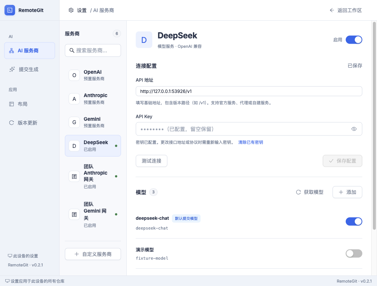This screenshot has height=286, width=377.
Task: Click the refresh icon next to 获取模型
Action: click(x=298, y=192)
